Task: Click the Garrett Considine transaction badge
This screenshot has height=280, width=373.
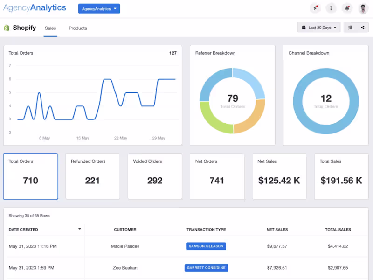Action: [x=206, y=267]
